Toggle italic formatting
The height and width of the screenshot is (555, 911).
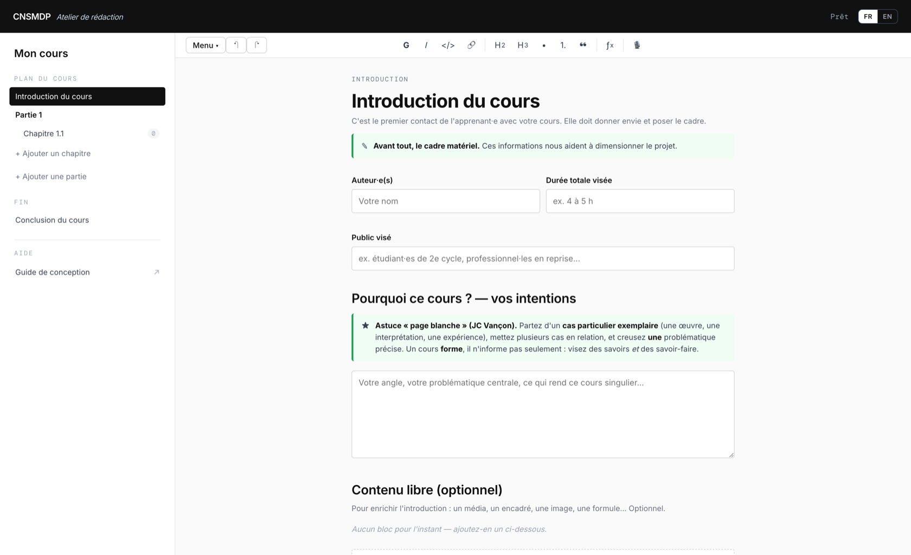click(x=426, y=45)
